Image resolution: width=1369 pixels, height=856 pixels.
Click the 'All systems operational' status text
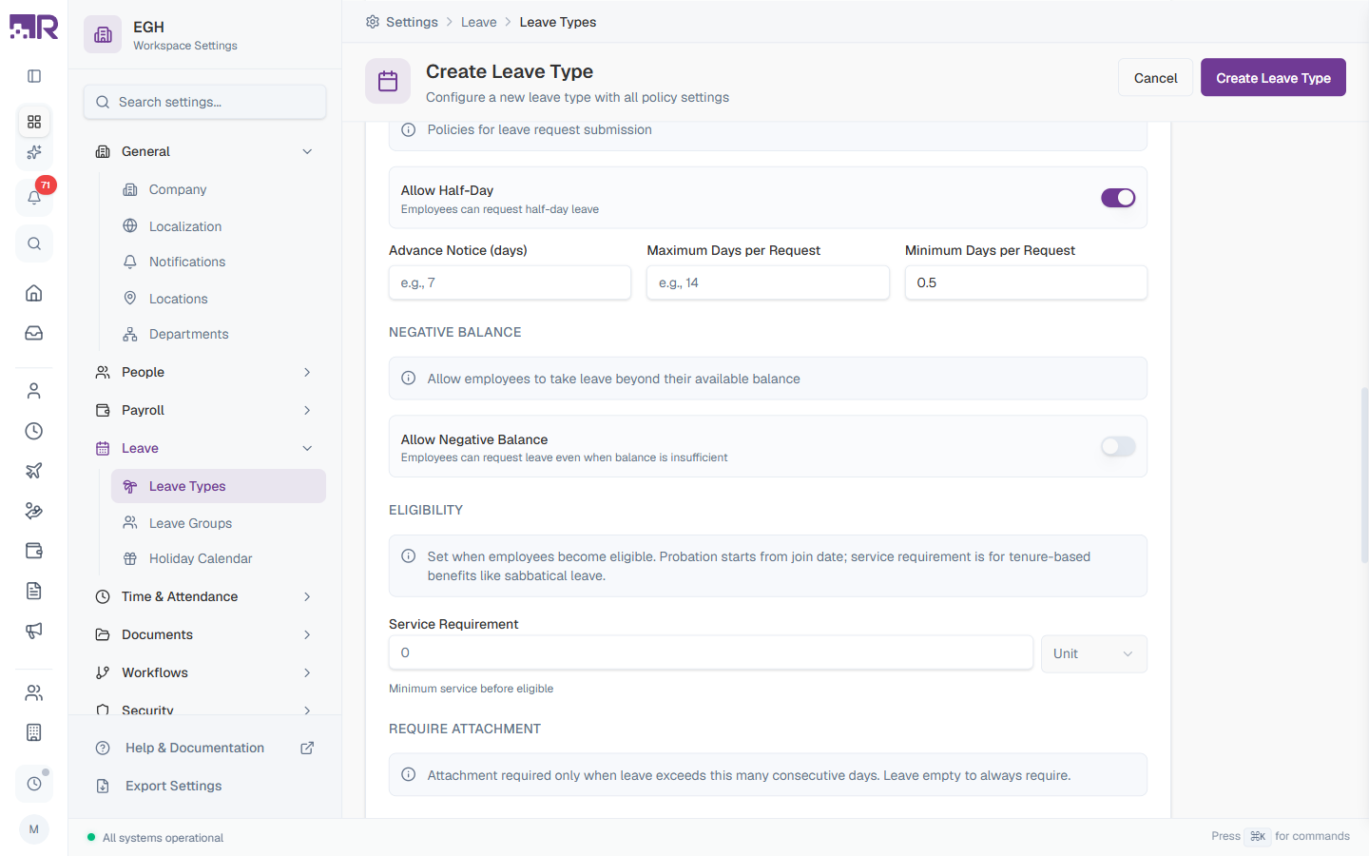[x=163, y=838]
